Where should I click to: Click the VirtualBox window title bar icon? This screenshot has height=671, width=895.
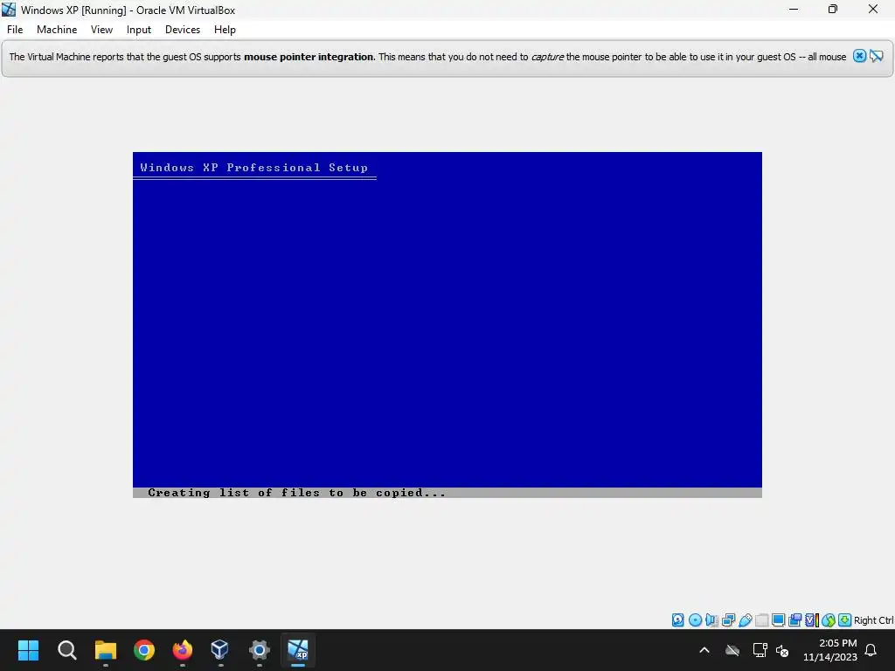pyautogui.click(x=9, y=10)
